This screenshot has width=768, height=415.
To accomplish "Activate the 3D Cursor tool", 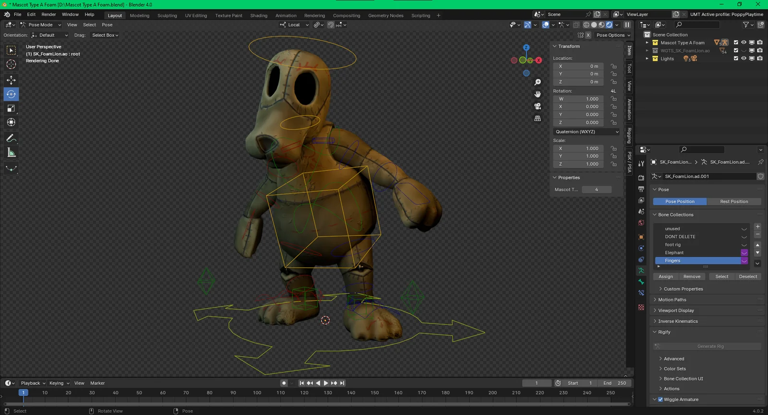I will pos(11,64).
